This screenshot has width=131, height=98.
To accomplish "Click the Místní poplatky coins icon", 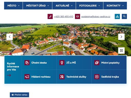I will click(97, 63).
